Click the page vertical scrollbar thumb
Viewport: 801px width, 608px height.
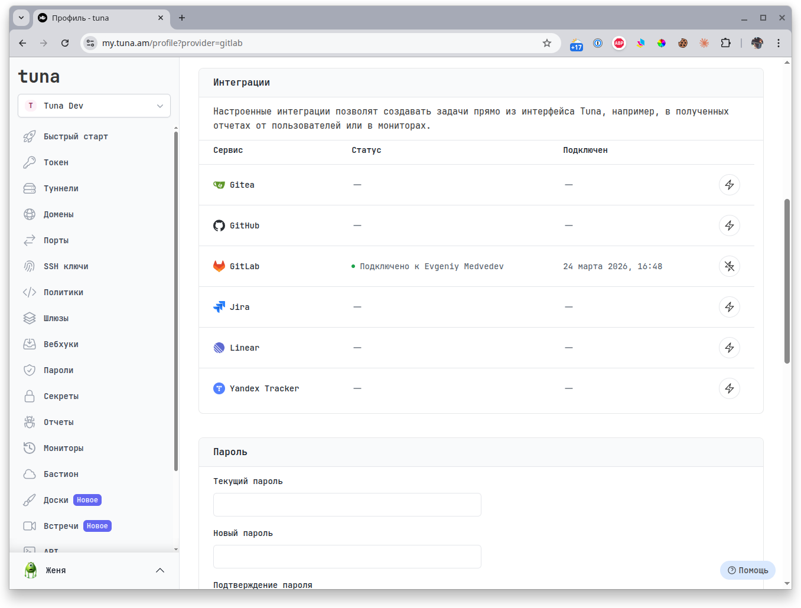[787, 280]
